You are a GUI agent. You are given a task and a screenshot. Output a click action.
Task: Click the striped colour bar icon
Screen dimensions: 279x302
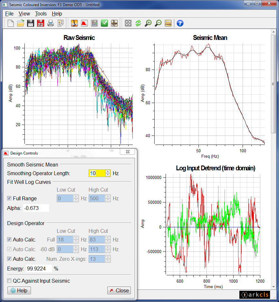(168, 23)
